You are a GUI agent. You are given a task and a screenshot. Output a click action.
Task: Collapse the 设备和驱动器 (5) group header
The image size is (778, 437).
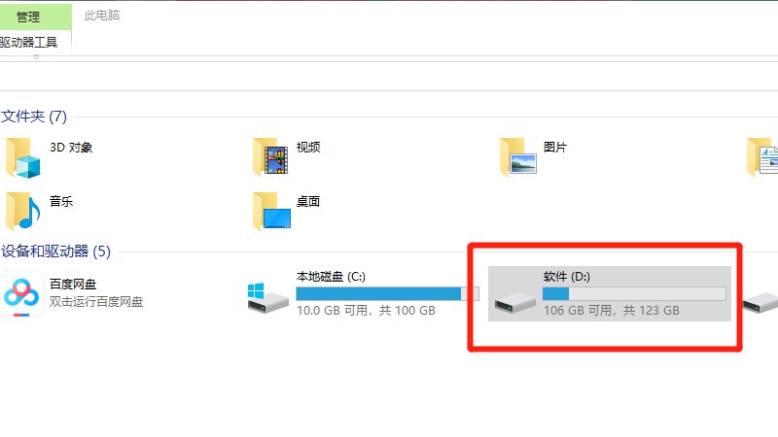click(x=55, y=252)
